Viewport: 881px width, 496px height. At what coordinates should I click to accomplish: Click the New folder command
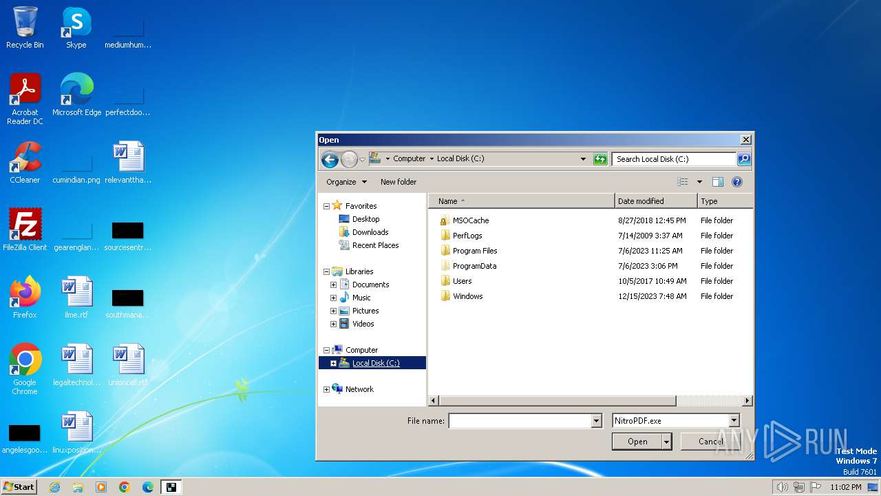pyautogui.click(x=399, y=182)
